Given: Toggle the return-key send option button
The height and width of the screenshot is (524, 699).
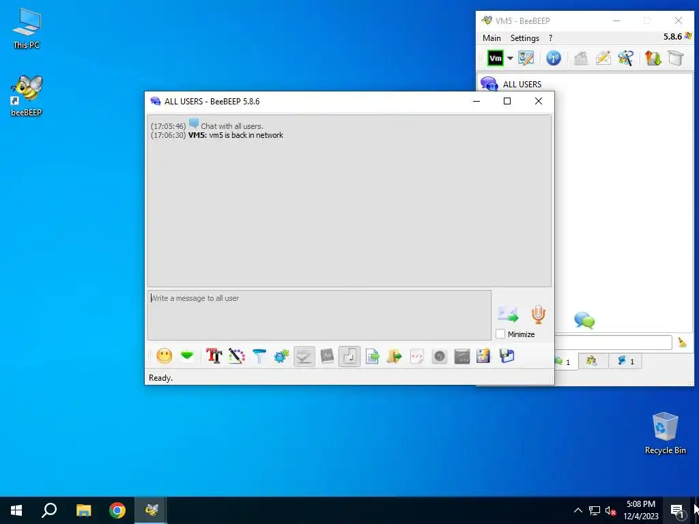Looking at the screenshot, I should 349,356.
